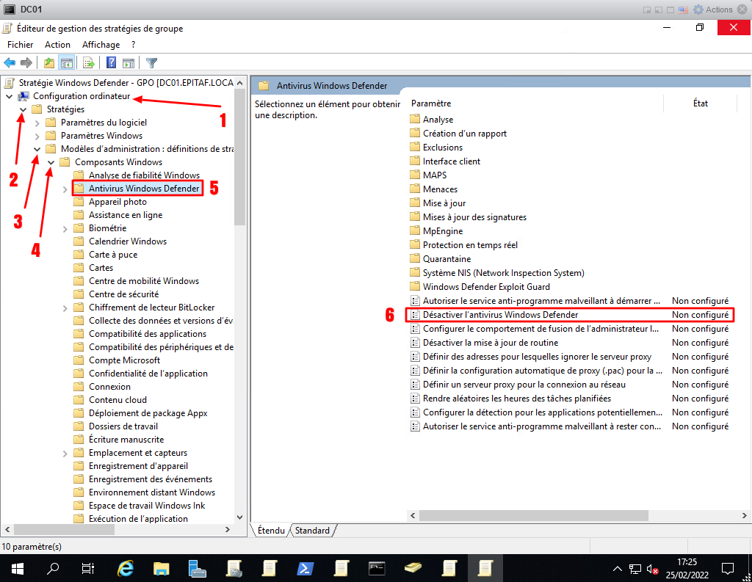Collapse the Composants Windows tree node

pyautogui.click(x=51, y=162)
